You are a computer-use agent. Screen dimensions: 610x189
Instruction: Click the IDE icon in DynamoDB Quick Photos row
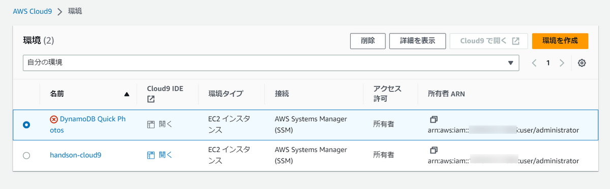click(150, 124)
